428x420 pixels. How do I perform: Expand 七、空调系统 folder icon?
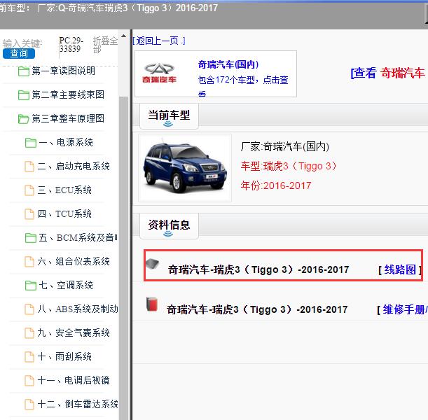[x=31, y=286]
